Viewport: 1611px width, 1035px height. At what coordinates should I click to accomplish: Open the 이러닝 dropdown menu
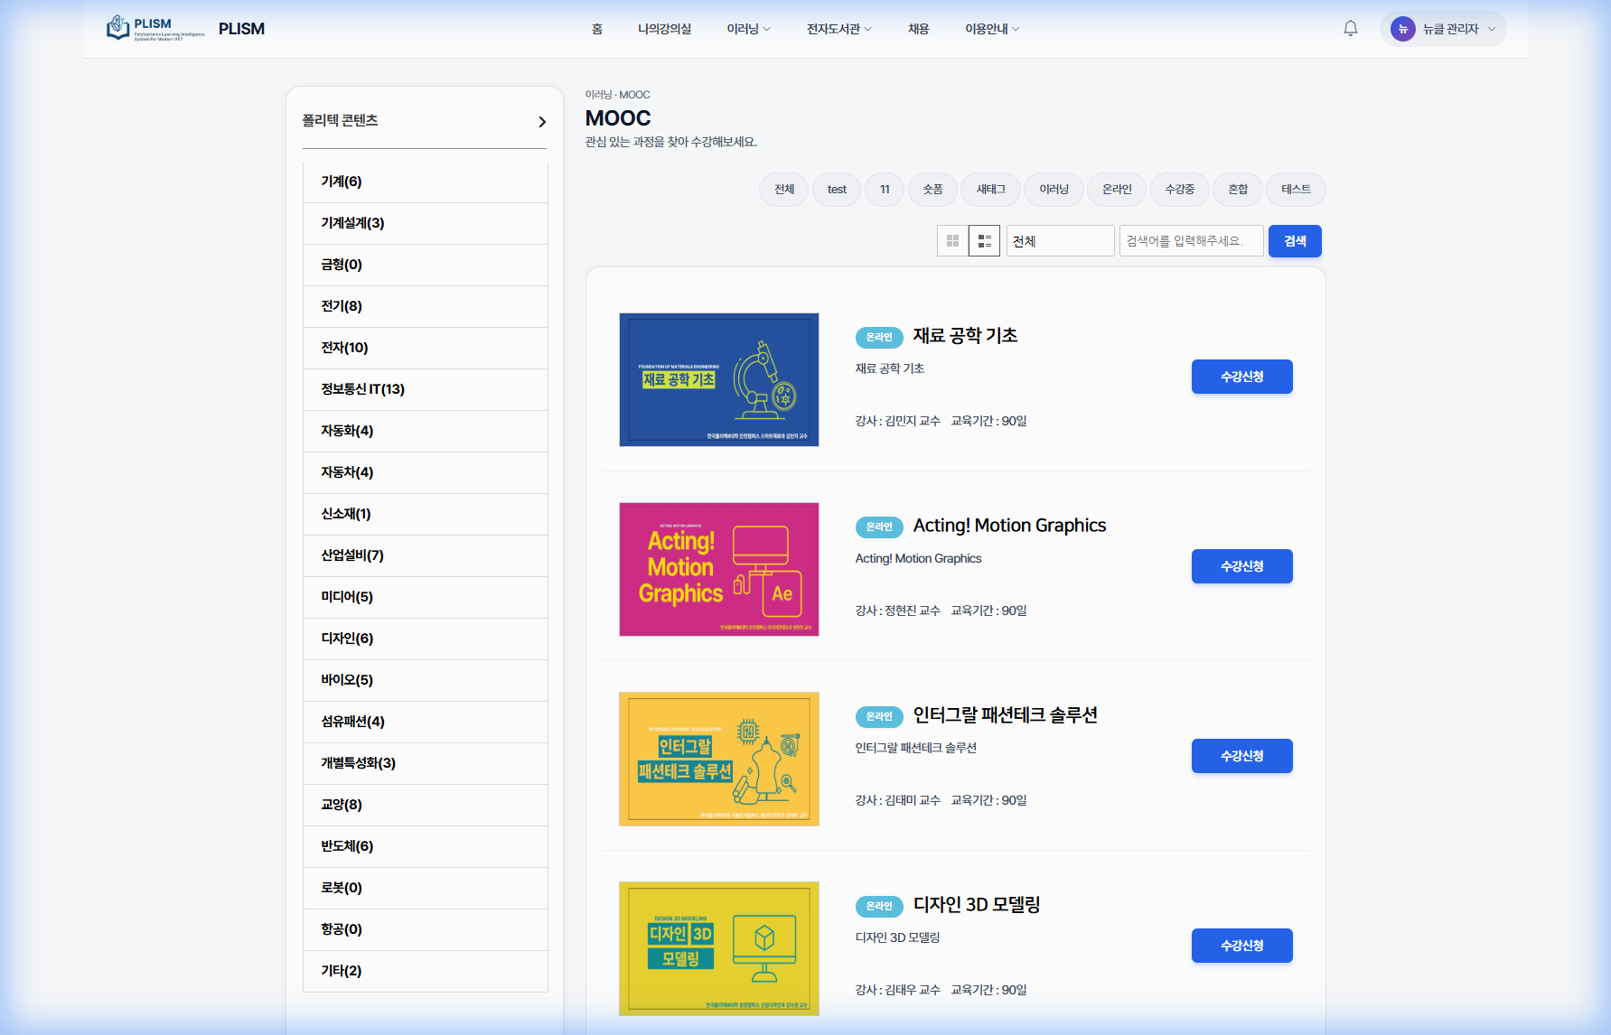tap(748, 28)
